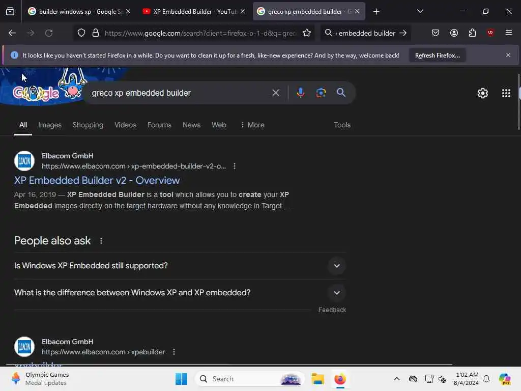Send Feedback on People also ask

332,310
